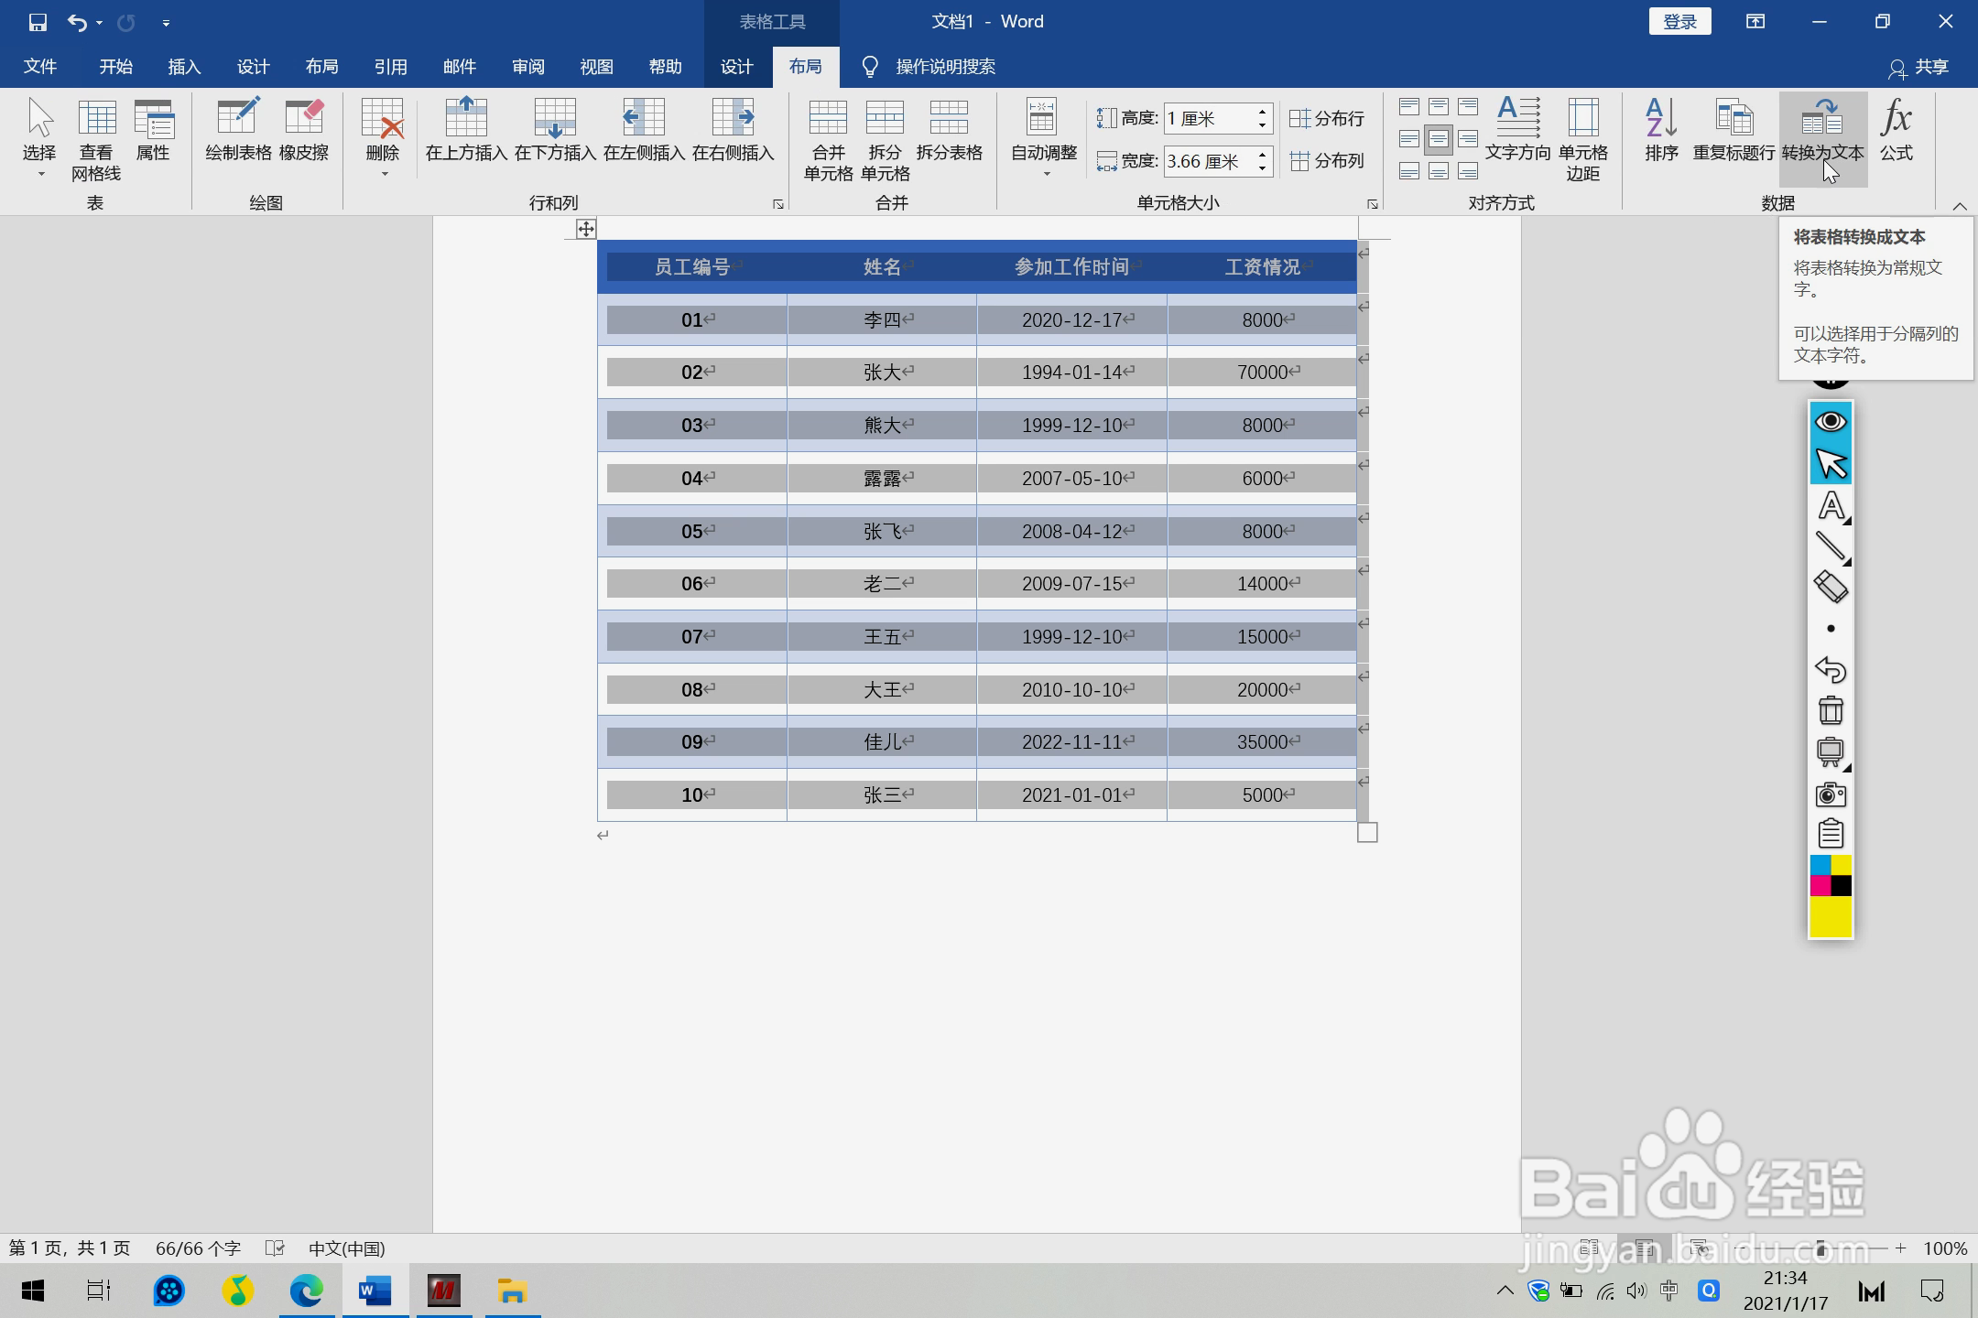
Task: Toggle the eye icon in floating toolbar
Action: point(1831,421)
